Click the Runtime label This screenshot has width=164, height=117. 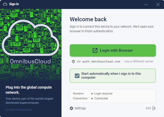[x=78, y=93]
